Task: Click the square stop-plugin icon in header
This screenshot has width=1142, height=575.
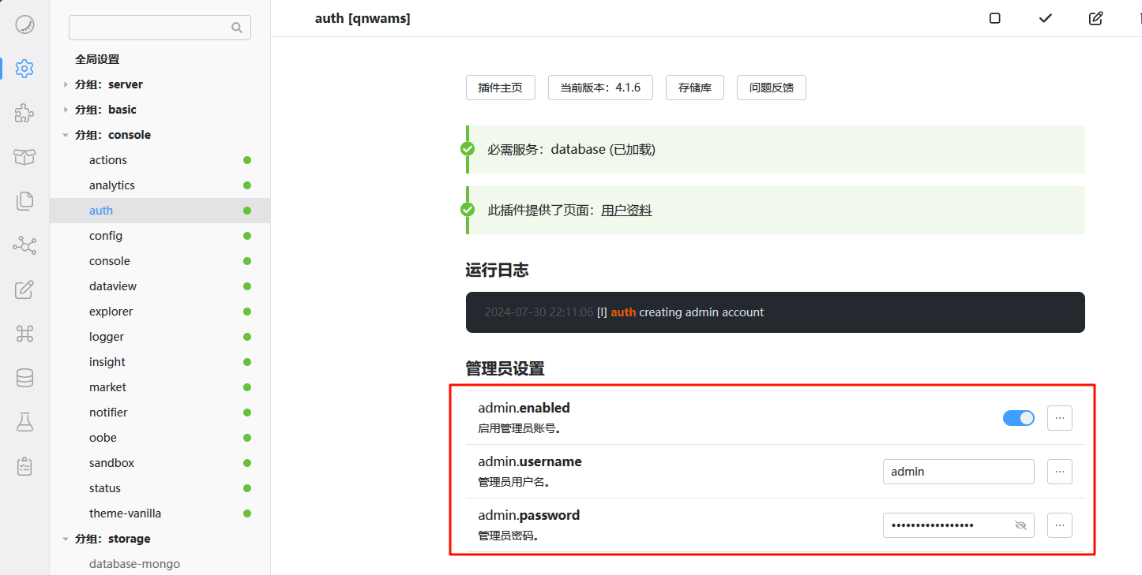Action: 995,18
